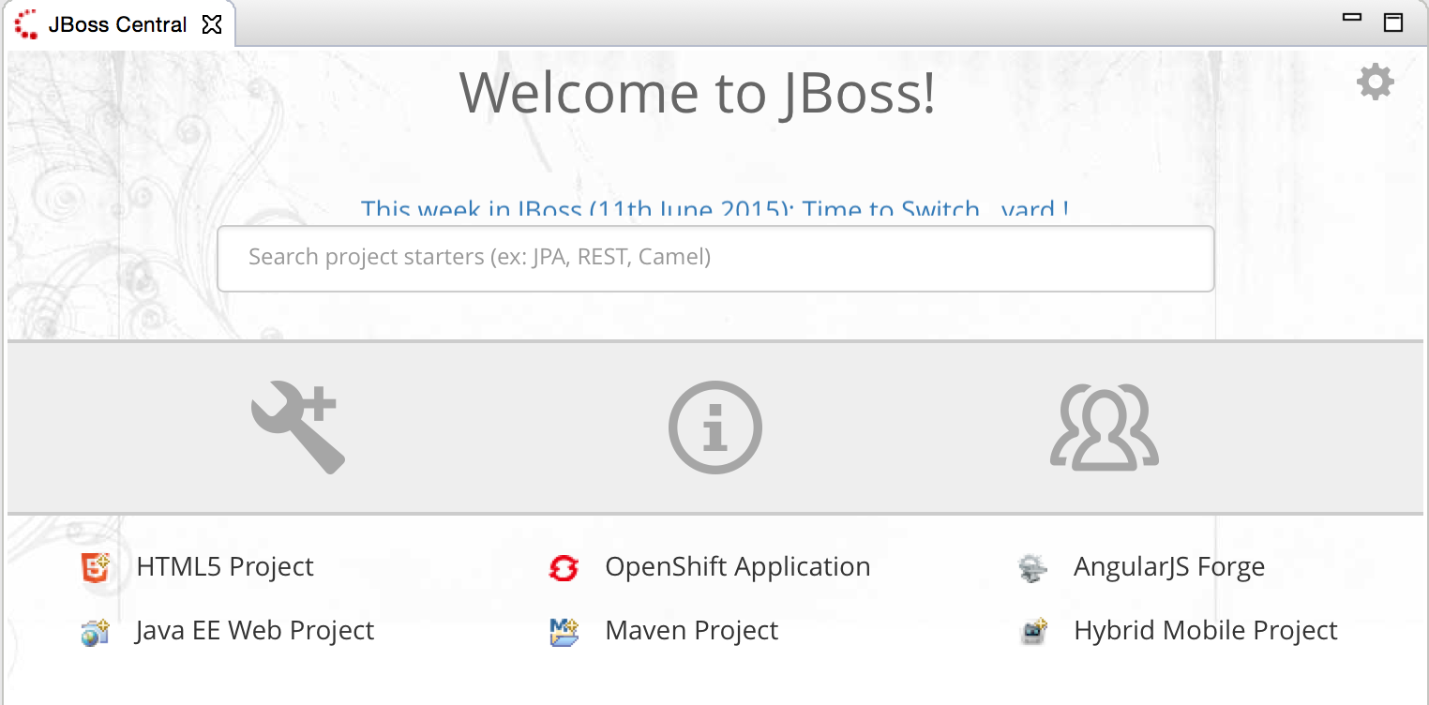Open the AngularJS Forge text link
Viewport: 1429px width, 705px height.
pyautogui.click(x=1168, y=567)
